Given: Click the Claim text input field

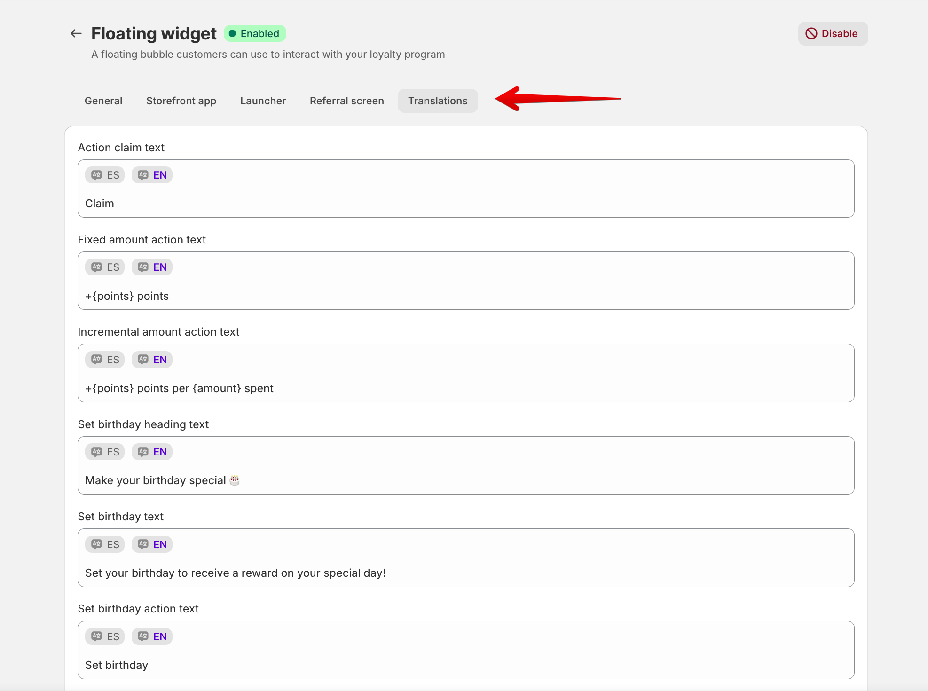Looking at the screenshot, I should 465,204.
